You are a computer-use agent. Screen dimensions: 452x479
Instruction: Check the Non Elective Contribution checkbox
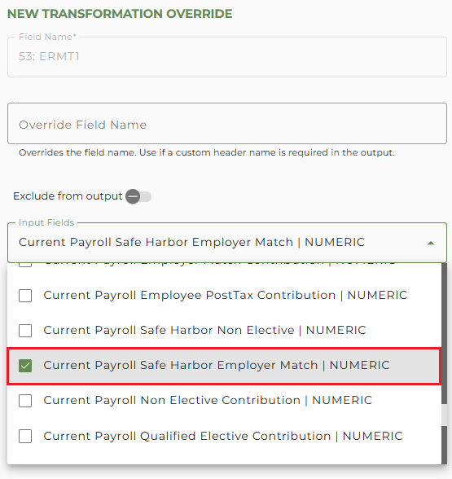[x=25, y=401]
